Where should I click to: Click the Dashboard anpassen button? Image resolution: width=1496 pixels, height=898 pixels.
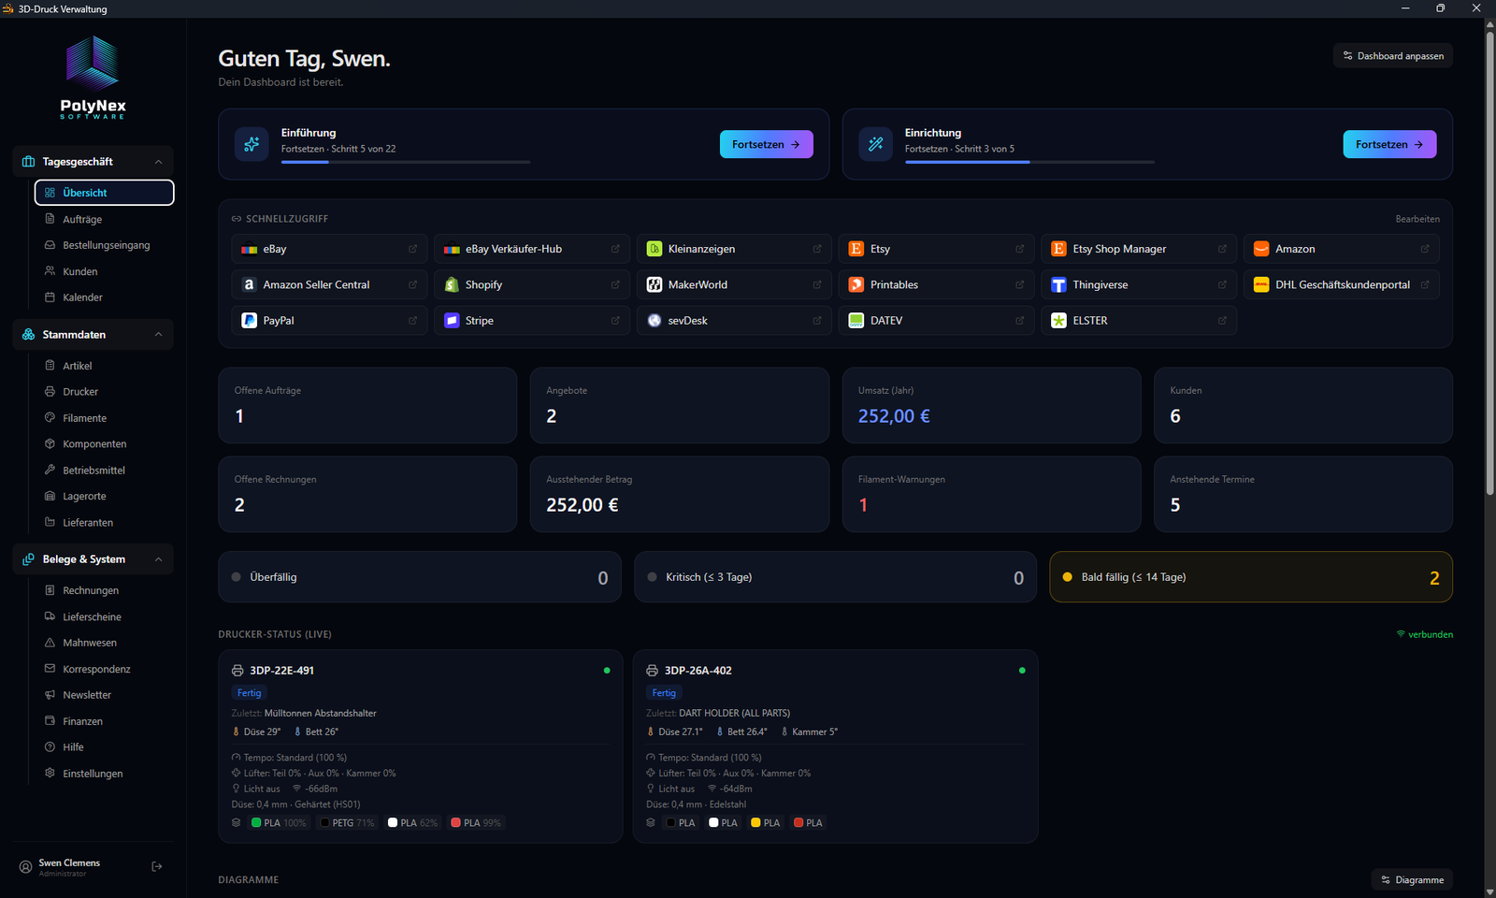pyautogui.click(x=1392, y=56)
